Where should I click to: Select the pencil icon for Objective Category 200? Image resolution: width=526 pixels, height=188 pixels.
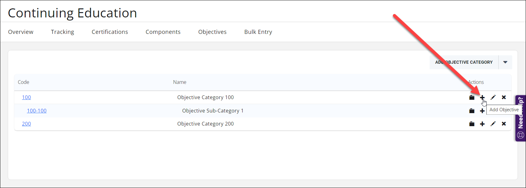coord(493,124)
